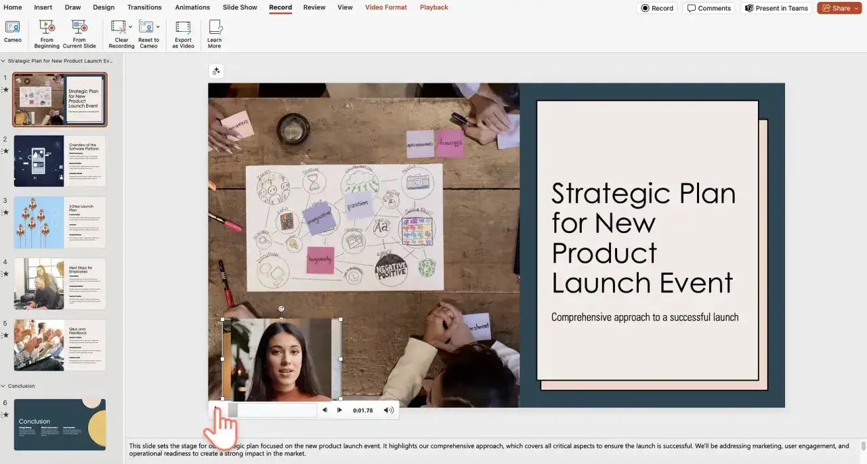Switch to the Playback ribbon tab

(433, 7)
